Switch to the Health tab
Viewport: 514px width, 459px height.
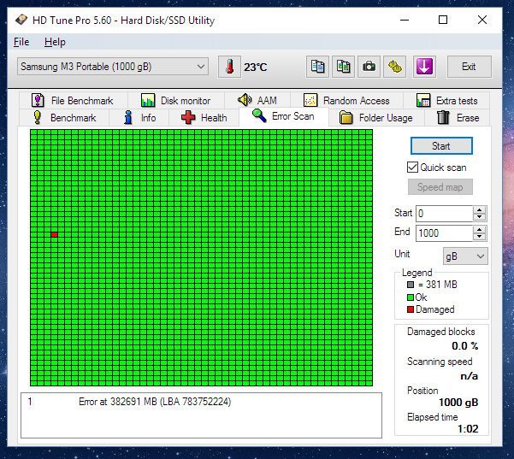point(204,118)
